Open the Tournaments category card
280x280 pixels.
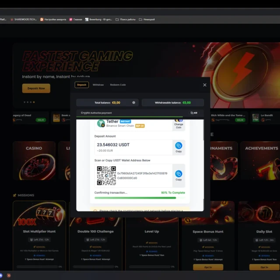(224, 161)
